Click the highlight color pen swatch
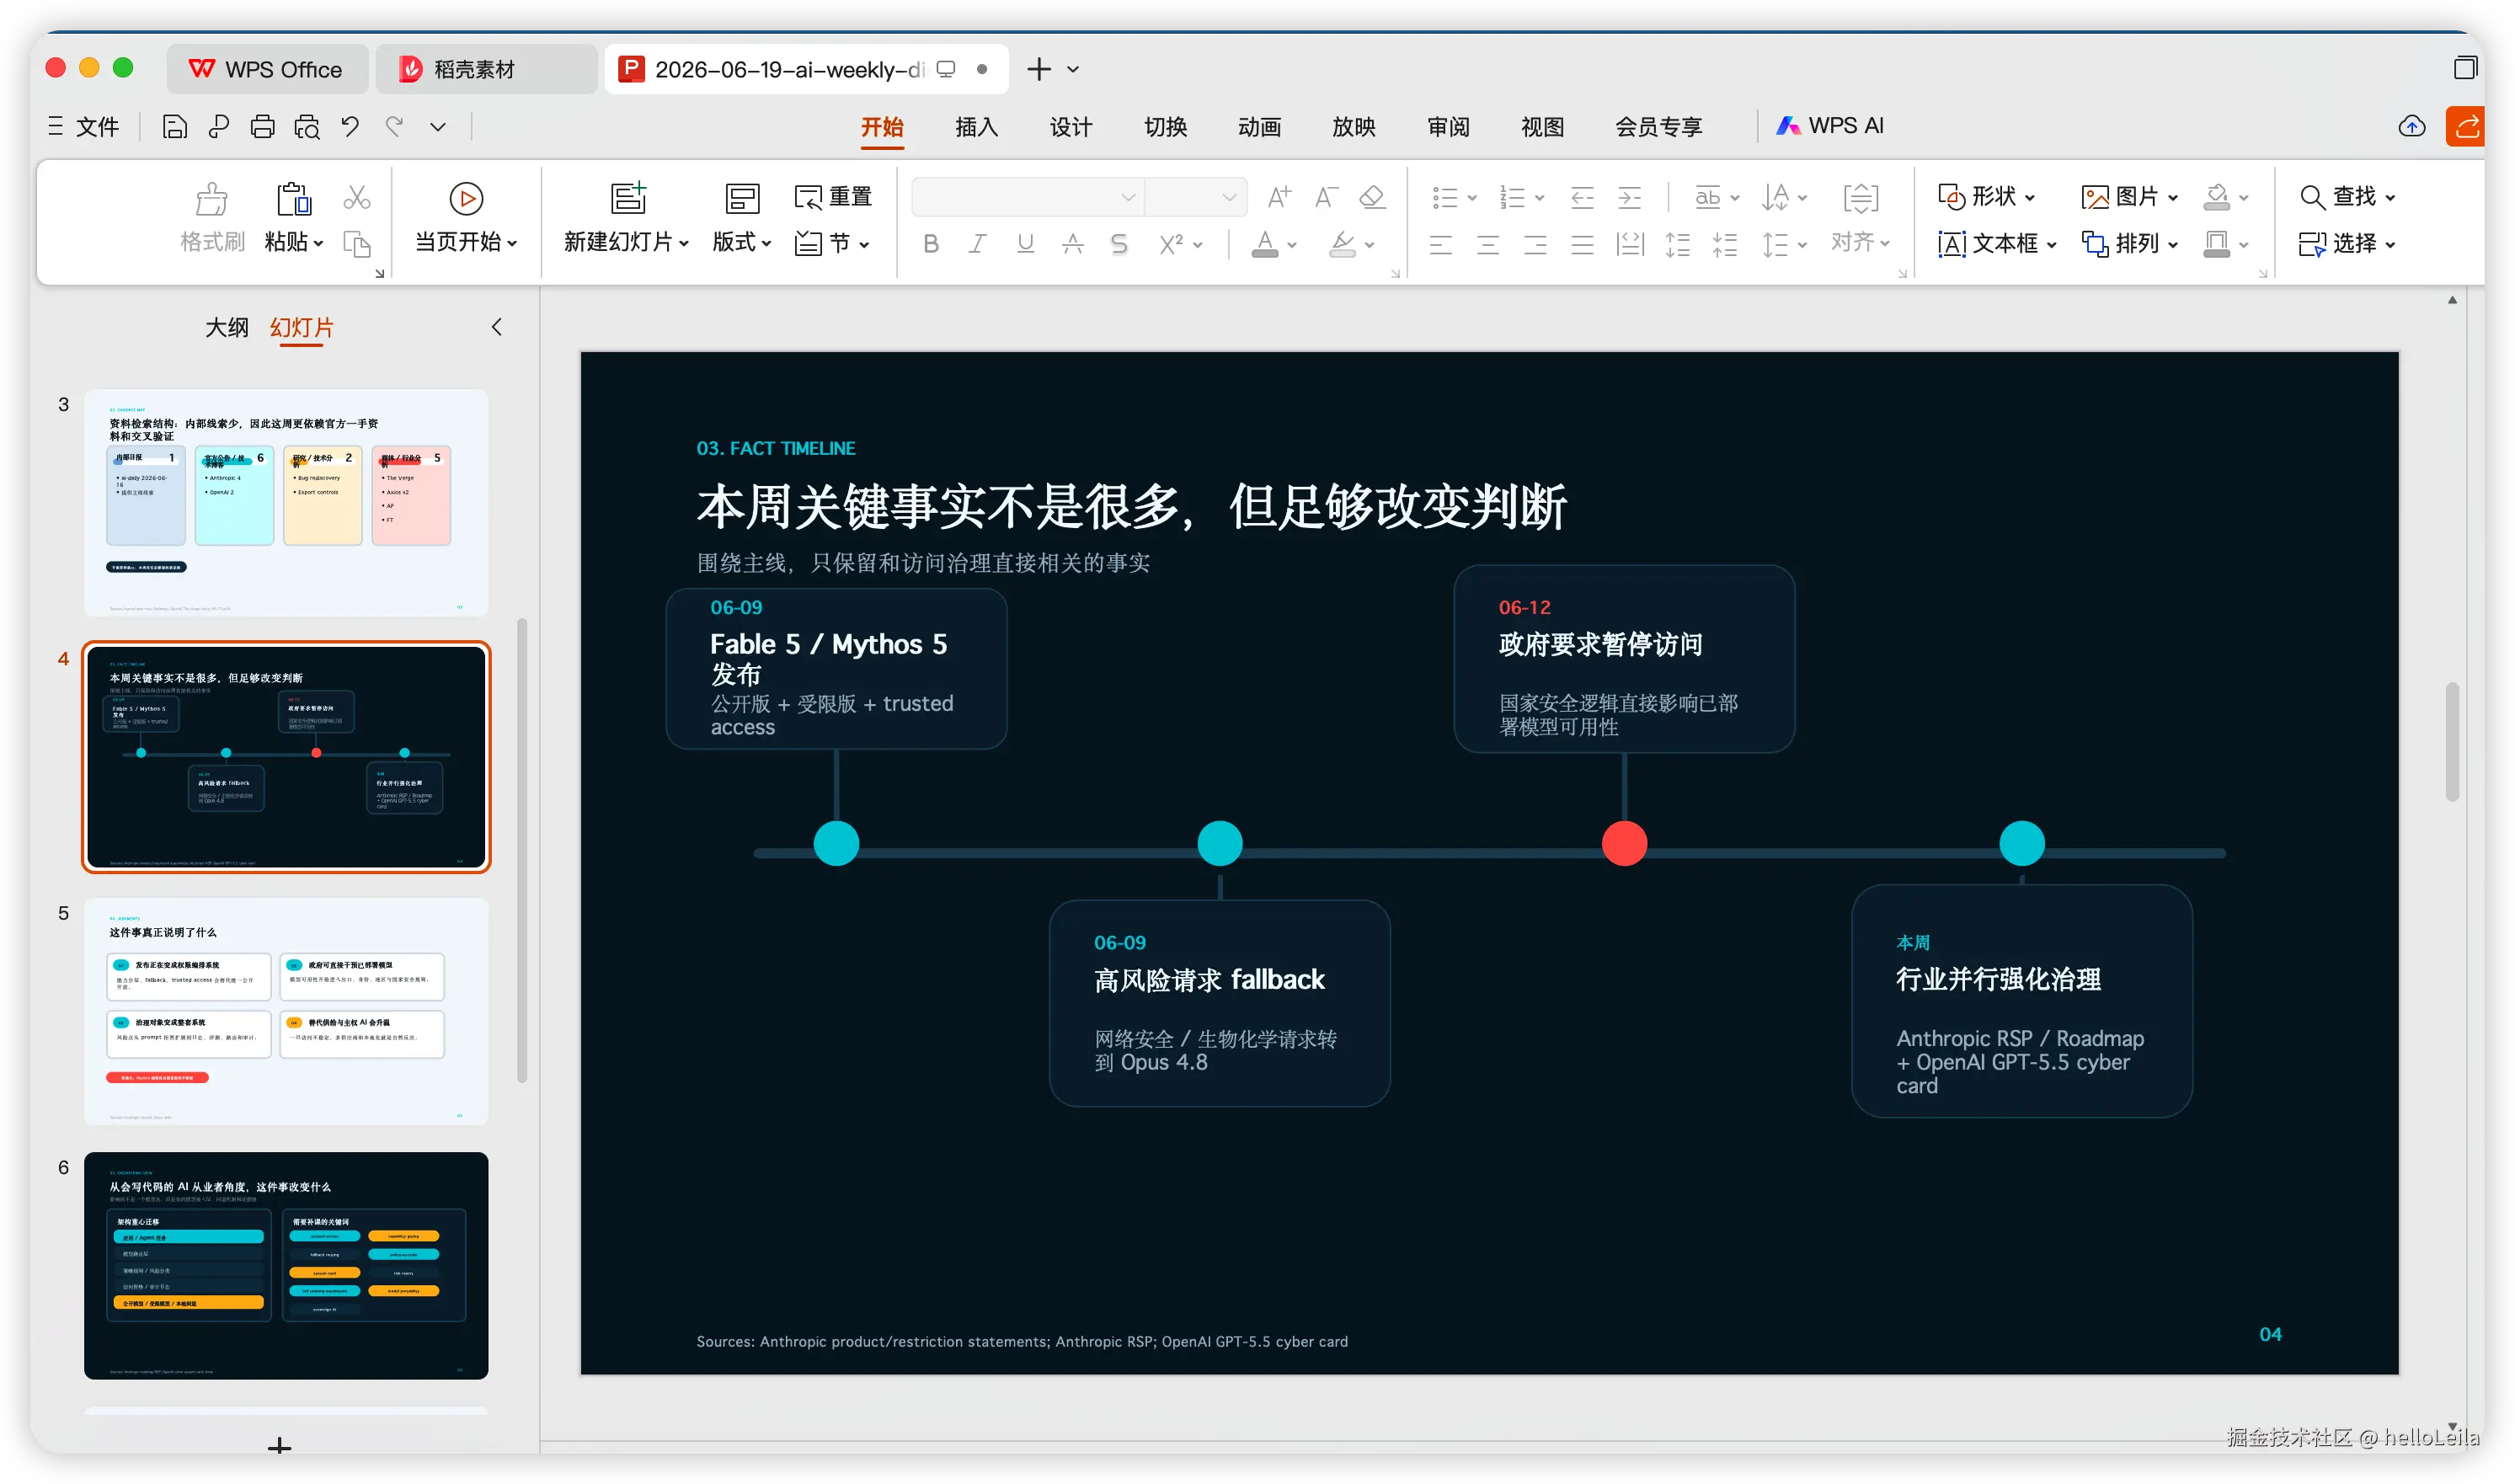Image resolution: width=2515 pixels, height=1484 pixels. tap(1342, 244)
